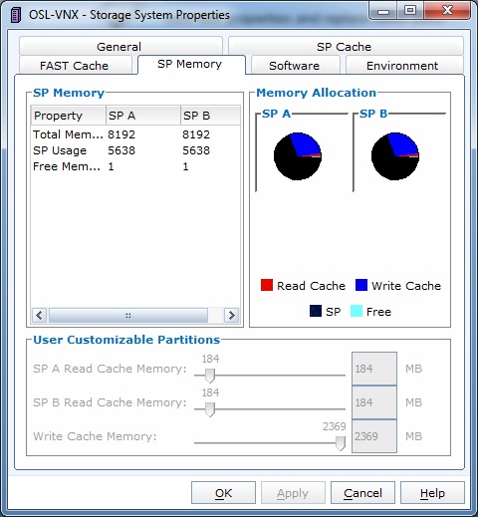Close the Storage System Properties window
Screen dimensions: 478x517
(x=447, y=11)
